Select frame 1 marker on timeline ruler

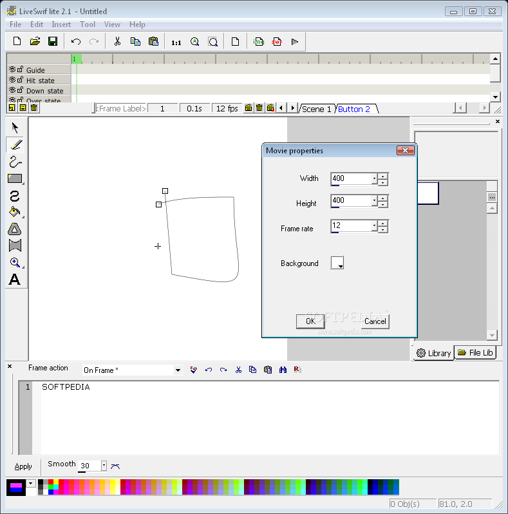76,59
